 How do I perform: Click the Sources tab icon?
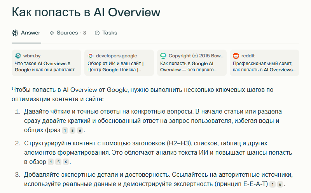(51, 33)
